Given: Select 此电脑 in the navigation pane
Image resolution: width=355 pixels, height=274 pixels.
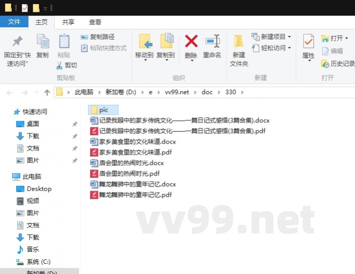Looking at the screenshot, I should tap(27, 177).
